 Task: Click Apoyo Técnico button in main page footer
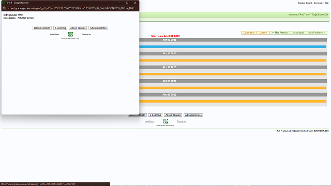click(173, 115)
